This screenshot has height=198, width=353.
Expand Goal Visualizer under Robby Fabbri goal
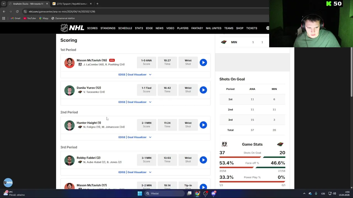(x=135, y=172)
